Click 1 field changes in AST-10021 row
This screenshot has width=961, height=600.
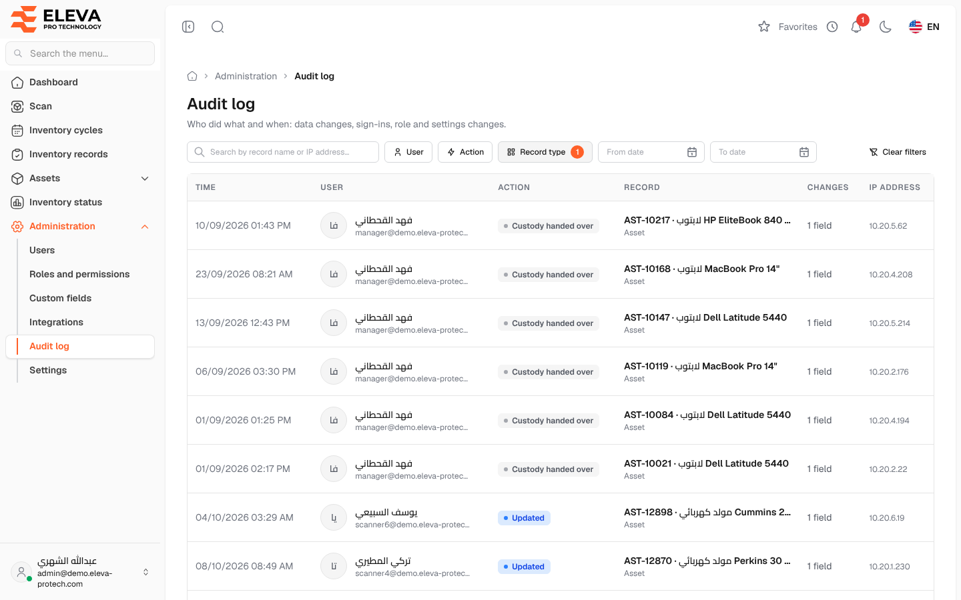tap(820, 469)
